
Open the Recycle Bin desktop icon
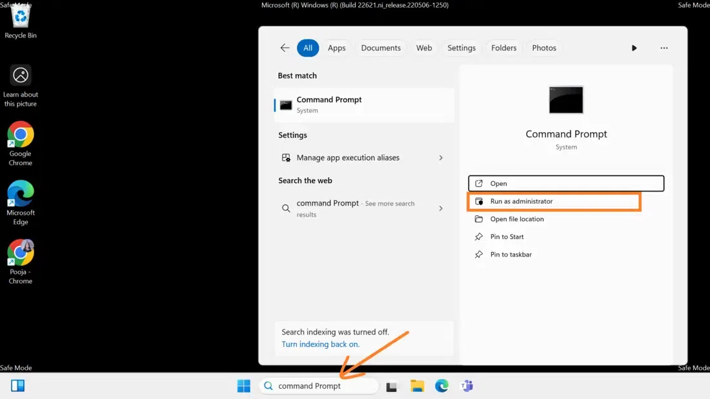tap(21, 21)
